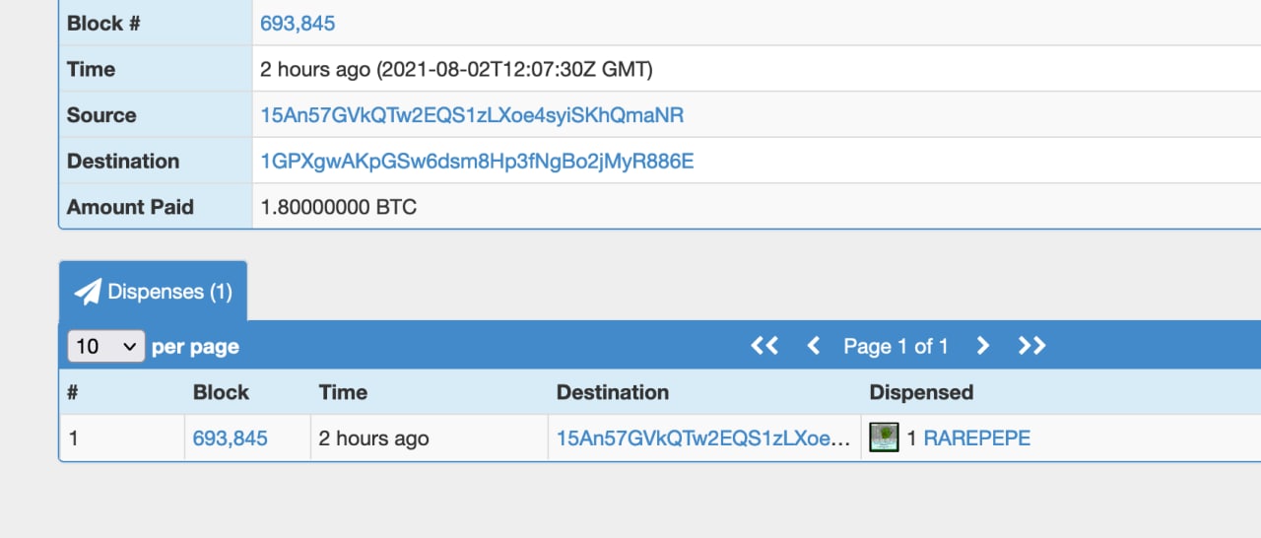Click the paper plane Dispenses icon
The height and width of the screenshot is (538, 1261).
click(x=88, y=291)
